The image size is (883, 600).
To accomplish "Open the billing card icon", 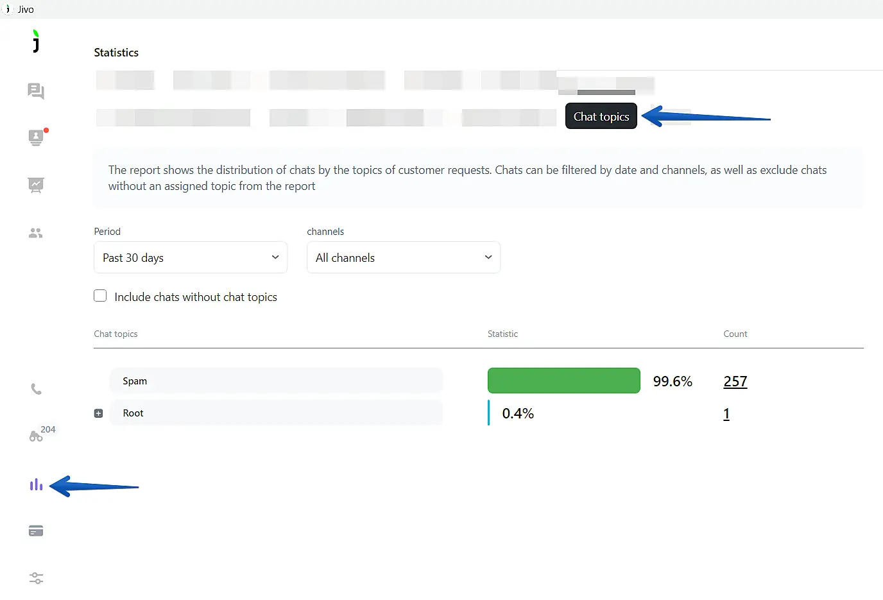I will (36, 531).
